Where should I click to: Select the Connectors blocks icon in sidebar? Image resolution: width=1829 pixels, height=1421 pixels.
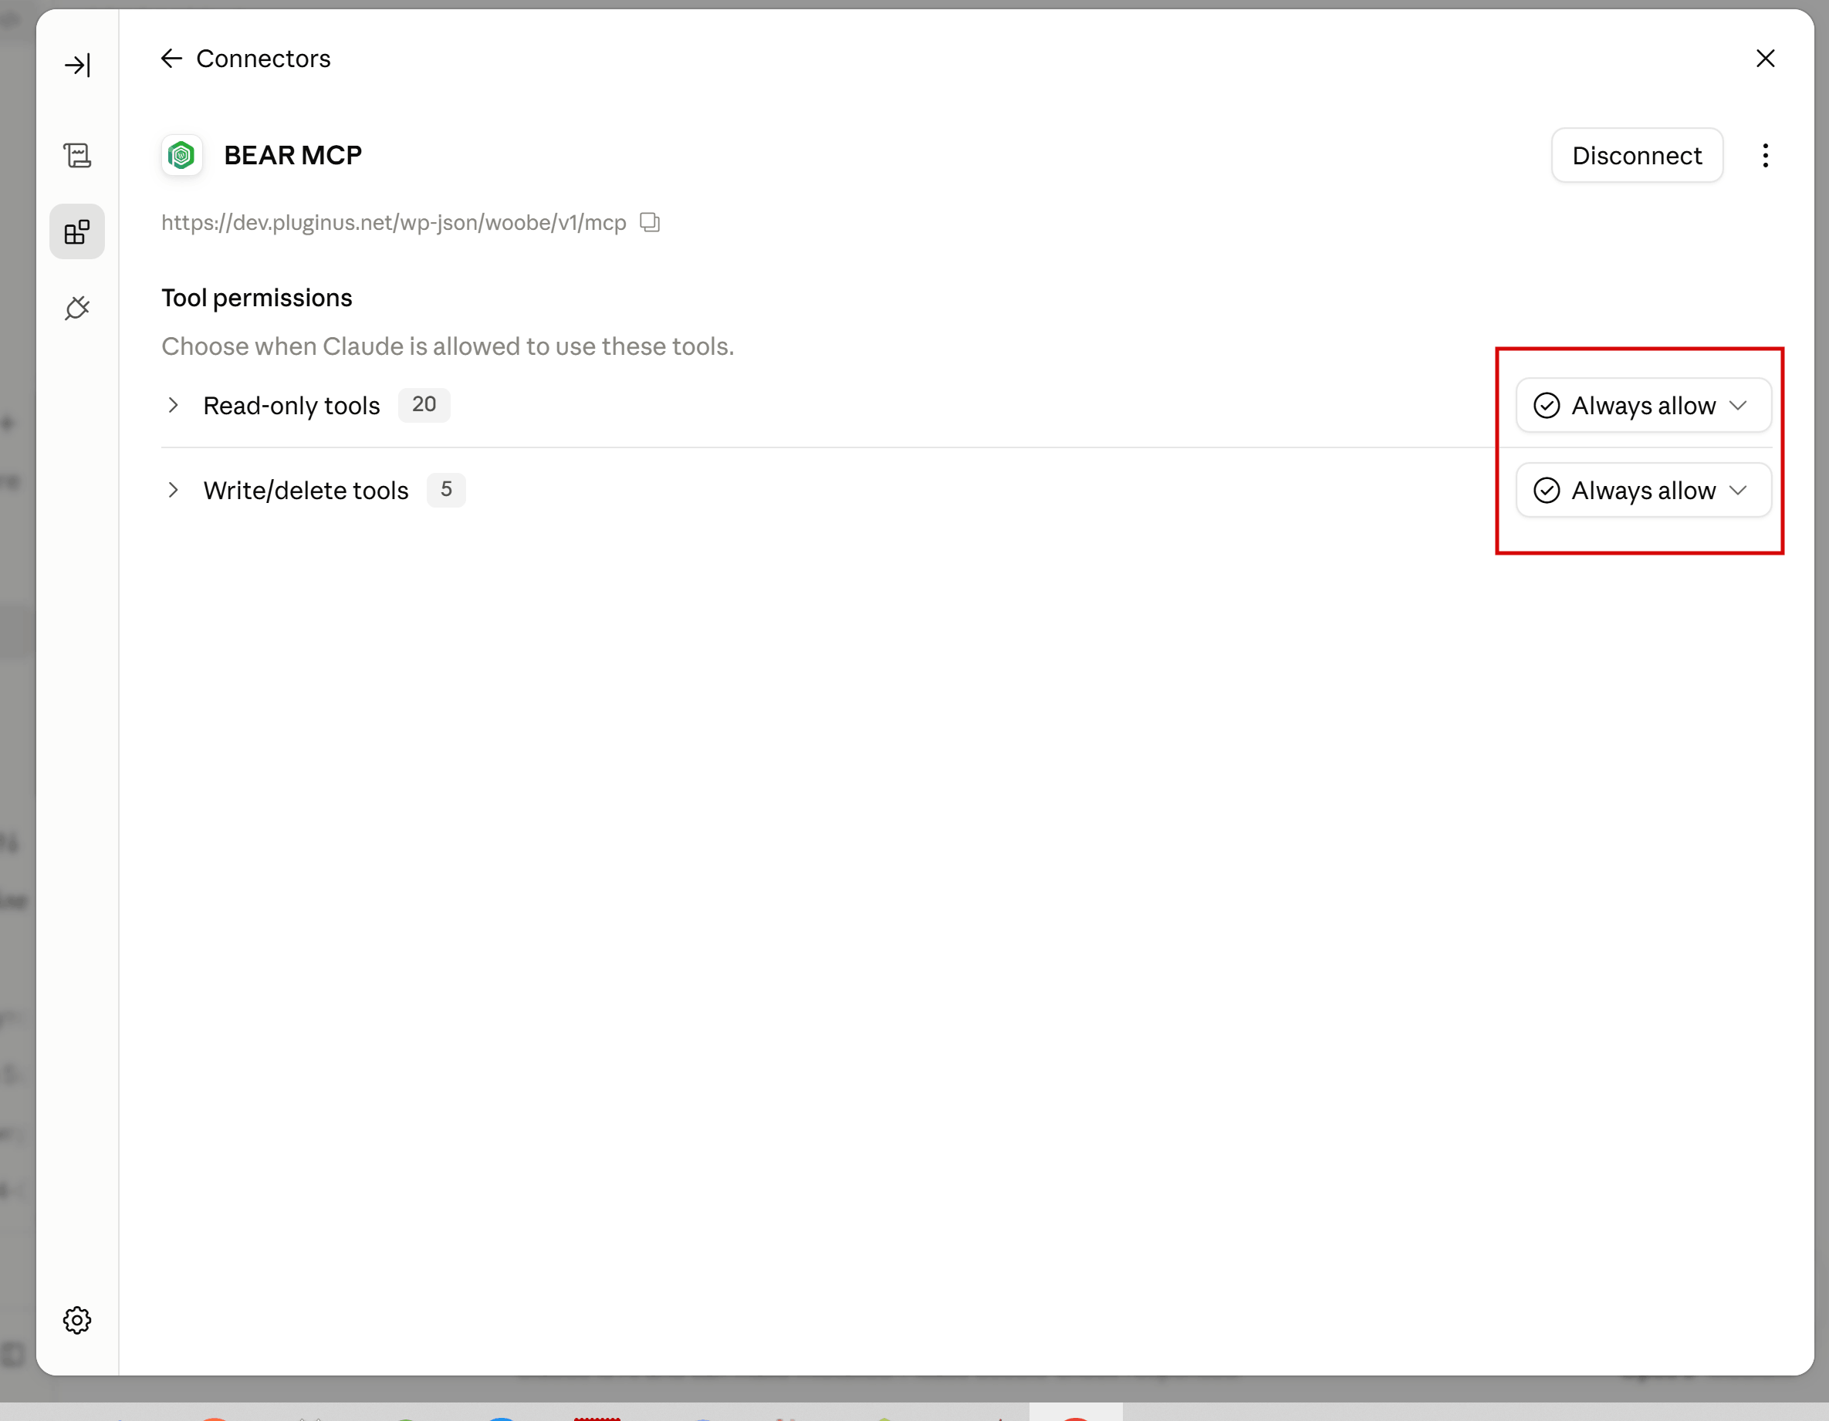coord(77,232)
